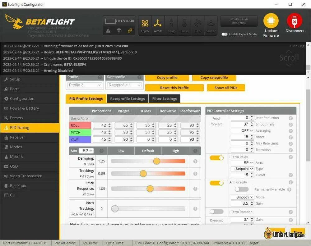Open help icon for Jitter Reduction

coord(291,118)
